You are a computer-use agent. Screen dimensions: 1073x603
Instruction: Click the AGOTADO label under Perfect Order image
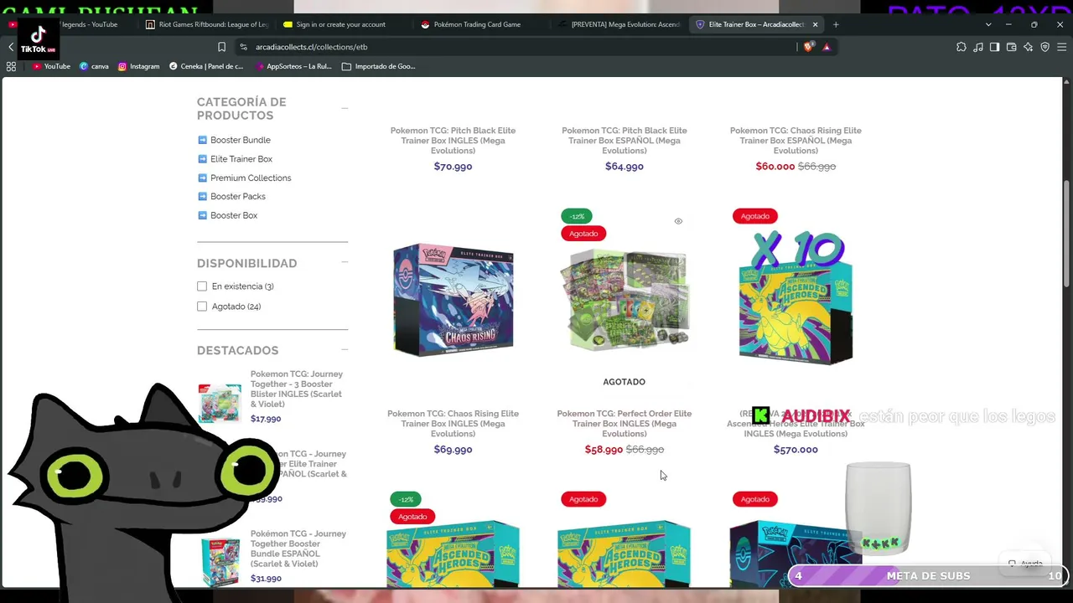point(625,382)
